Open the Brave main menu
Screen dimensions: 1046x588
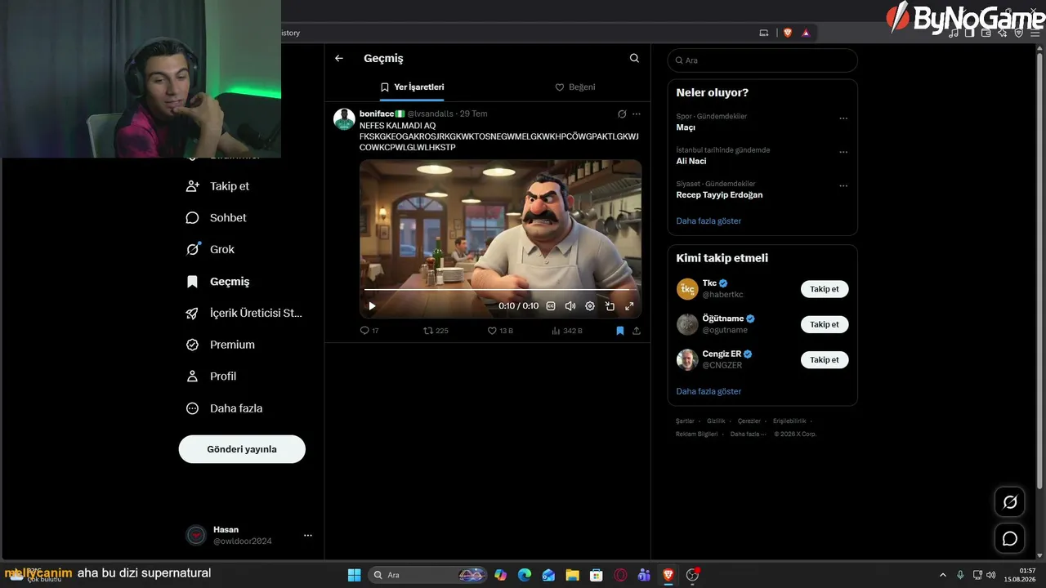(x=1035, y=33)
